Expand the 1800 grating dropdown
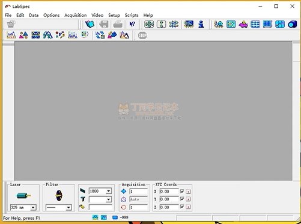Image resolution: width=301 pixels, height=224 pixels. (108, 191)
